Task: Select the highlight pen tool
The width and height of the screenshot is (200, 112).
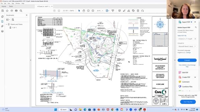Action: pyautogui.click(x=124, y=11)
